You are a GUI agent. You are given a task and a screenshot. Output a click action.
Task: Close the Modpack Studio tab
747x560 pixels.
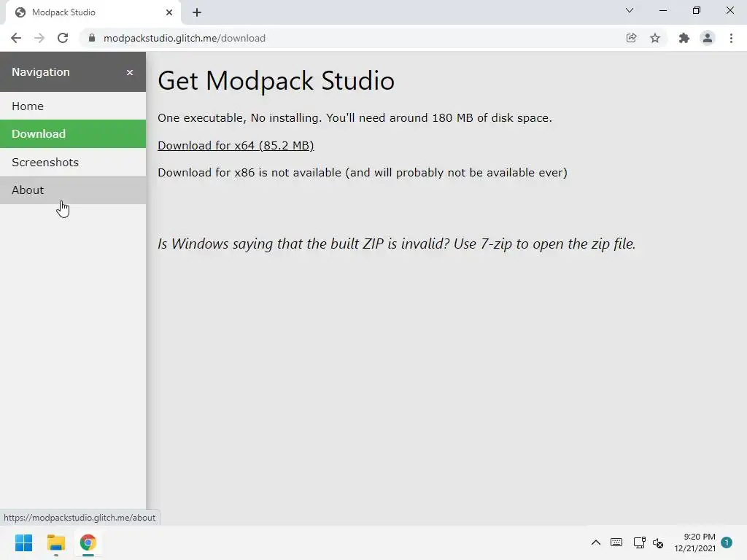[169, 12]
